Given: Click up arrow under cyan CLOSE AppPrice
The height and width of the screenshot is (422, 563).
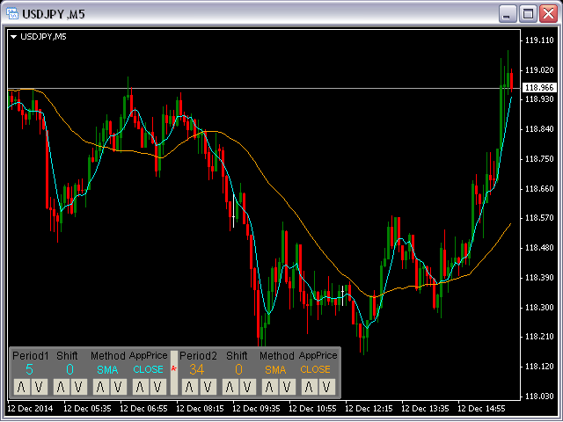Looking at the screenshot, I should (x=139, y=387).
